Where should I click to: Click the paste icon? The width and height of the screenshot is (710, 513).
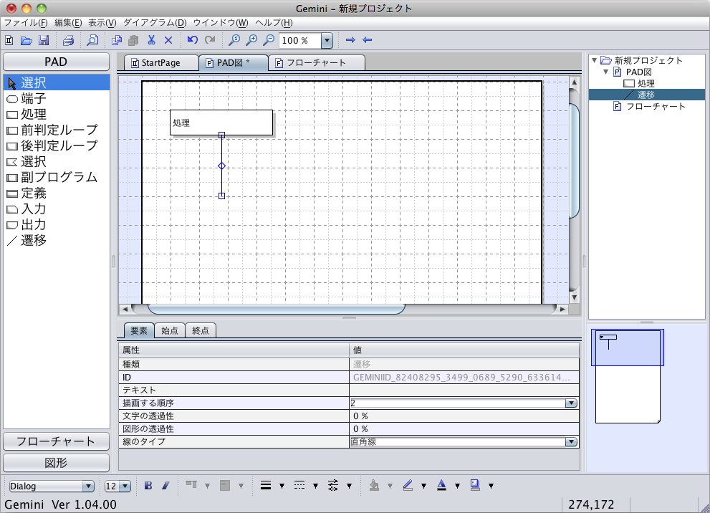click(133, 40)
